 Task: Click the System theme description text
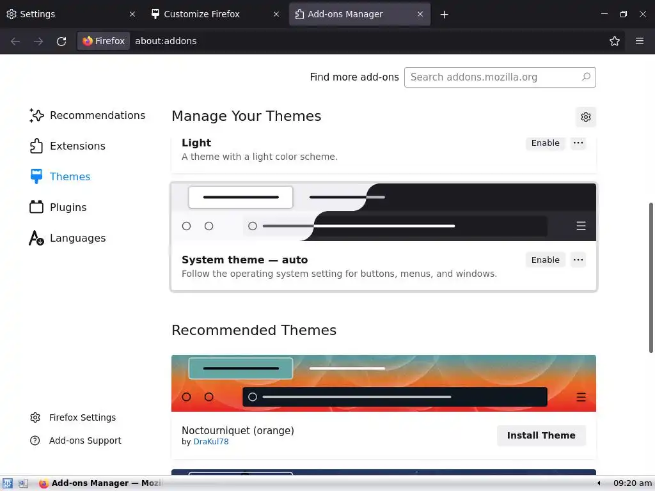point(339,274)
